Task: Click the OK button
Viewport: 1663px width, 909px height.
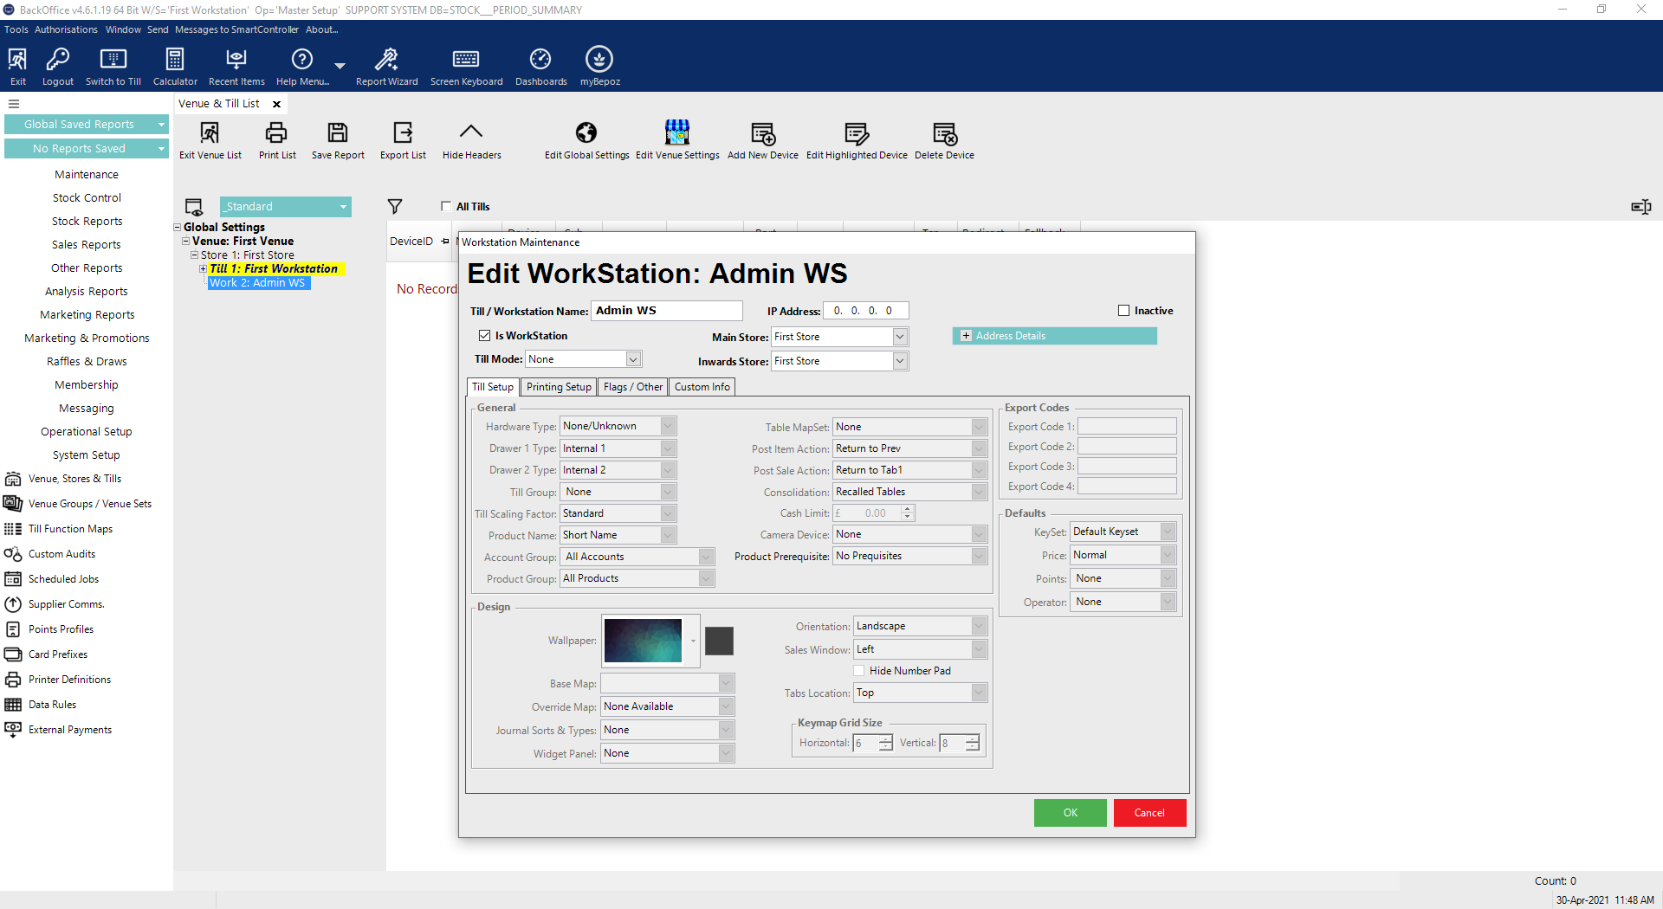Action: [1069, 812]
